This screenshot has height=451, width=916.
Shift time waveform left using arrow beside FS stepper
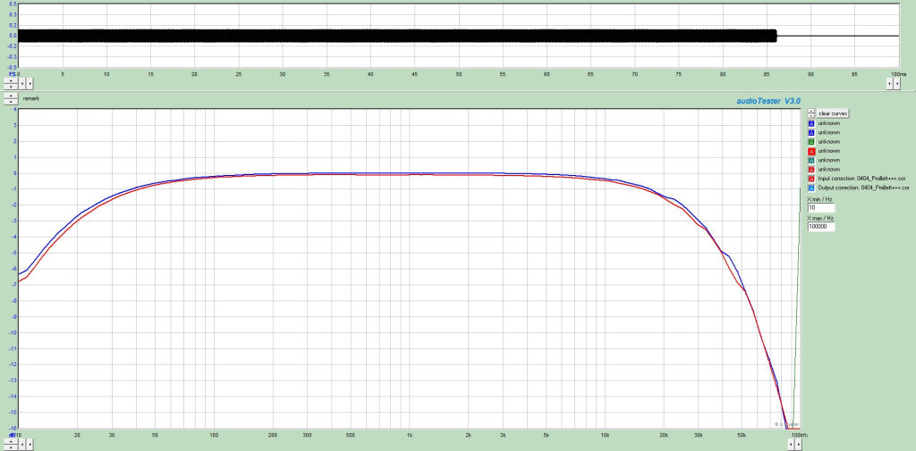point(22,84)
